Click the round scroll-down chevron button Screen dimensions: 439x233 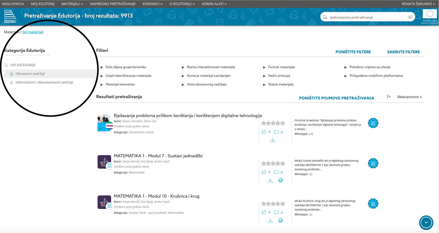[426, 222]
